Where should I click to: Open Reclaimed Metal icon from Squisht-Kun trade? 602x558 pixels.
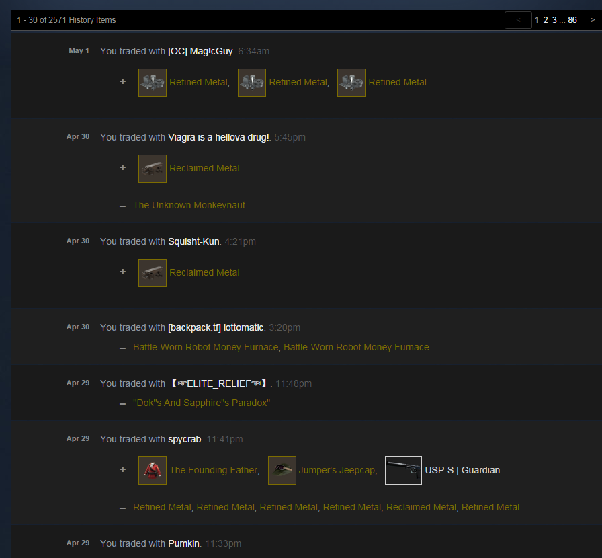pyautogui.click(x=153, y=273)
